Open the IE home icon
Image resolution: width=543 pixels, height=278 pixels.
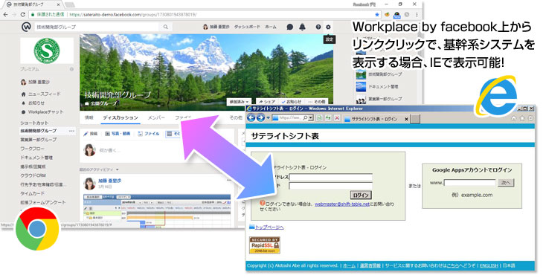pos(514,118)
